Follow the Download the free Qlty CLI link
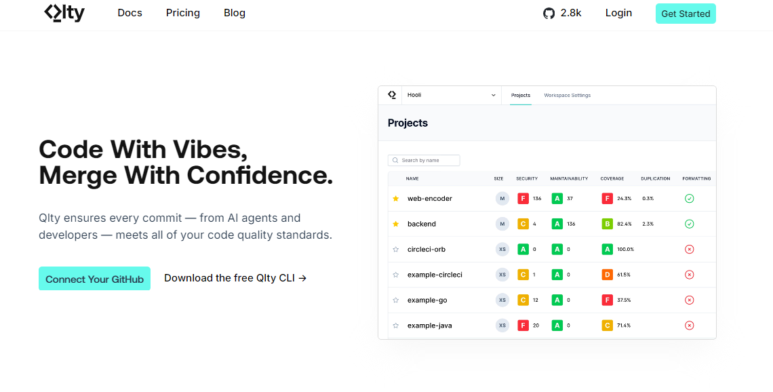 (x=235, y=278)
